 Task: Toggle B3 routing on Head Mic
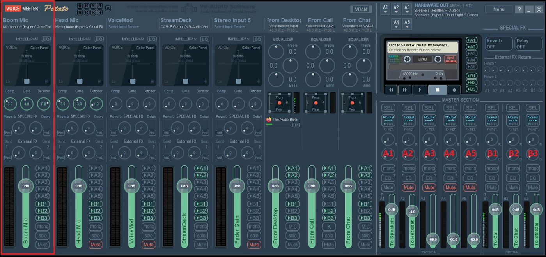95,218
